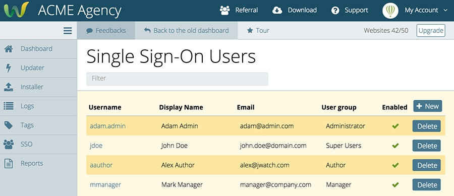
Task: Click the Enabled column header
Action: pyautogui.click(x=394, y=107)
